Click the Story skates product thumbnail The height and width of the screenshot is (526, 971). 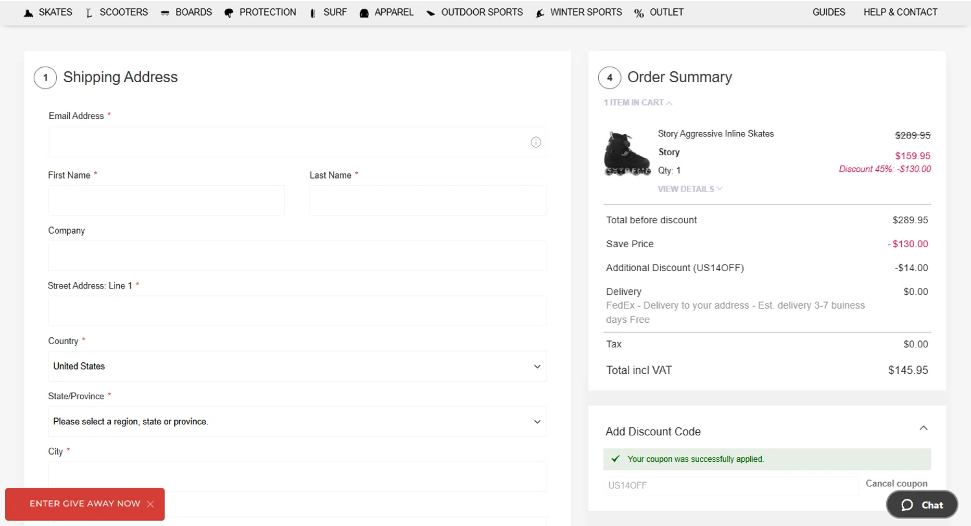[x=627, y=153]
